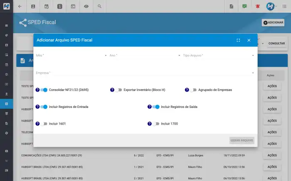
Task: Click the document file icon at top right
Action: click(232, 6)
